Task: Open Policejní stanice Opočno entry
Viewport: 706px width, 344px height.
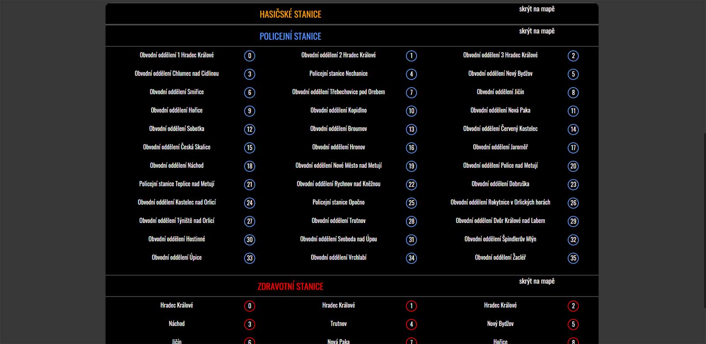Action: (x=338, y=202)
